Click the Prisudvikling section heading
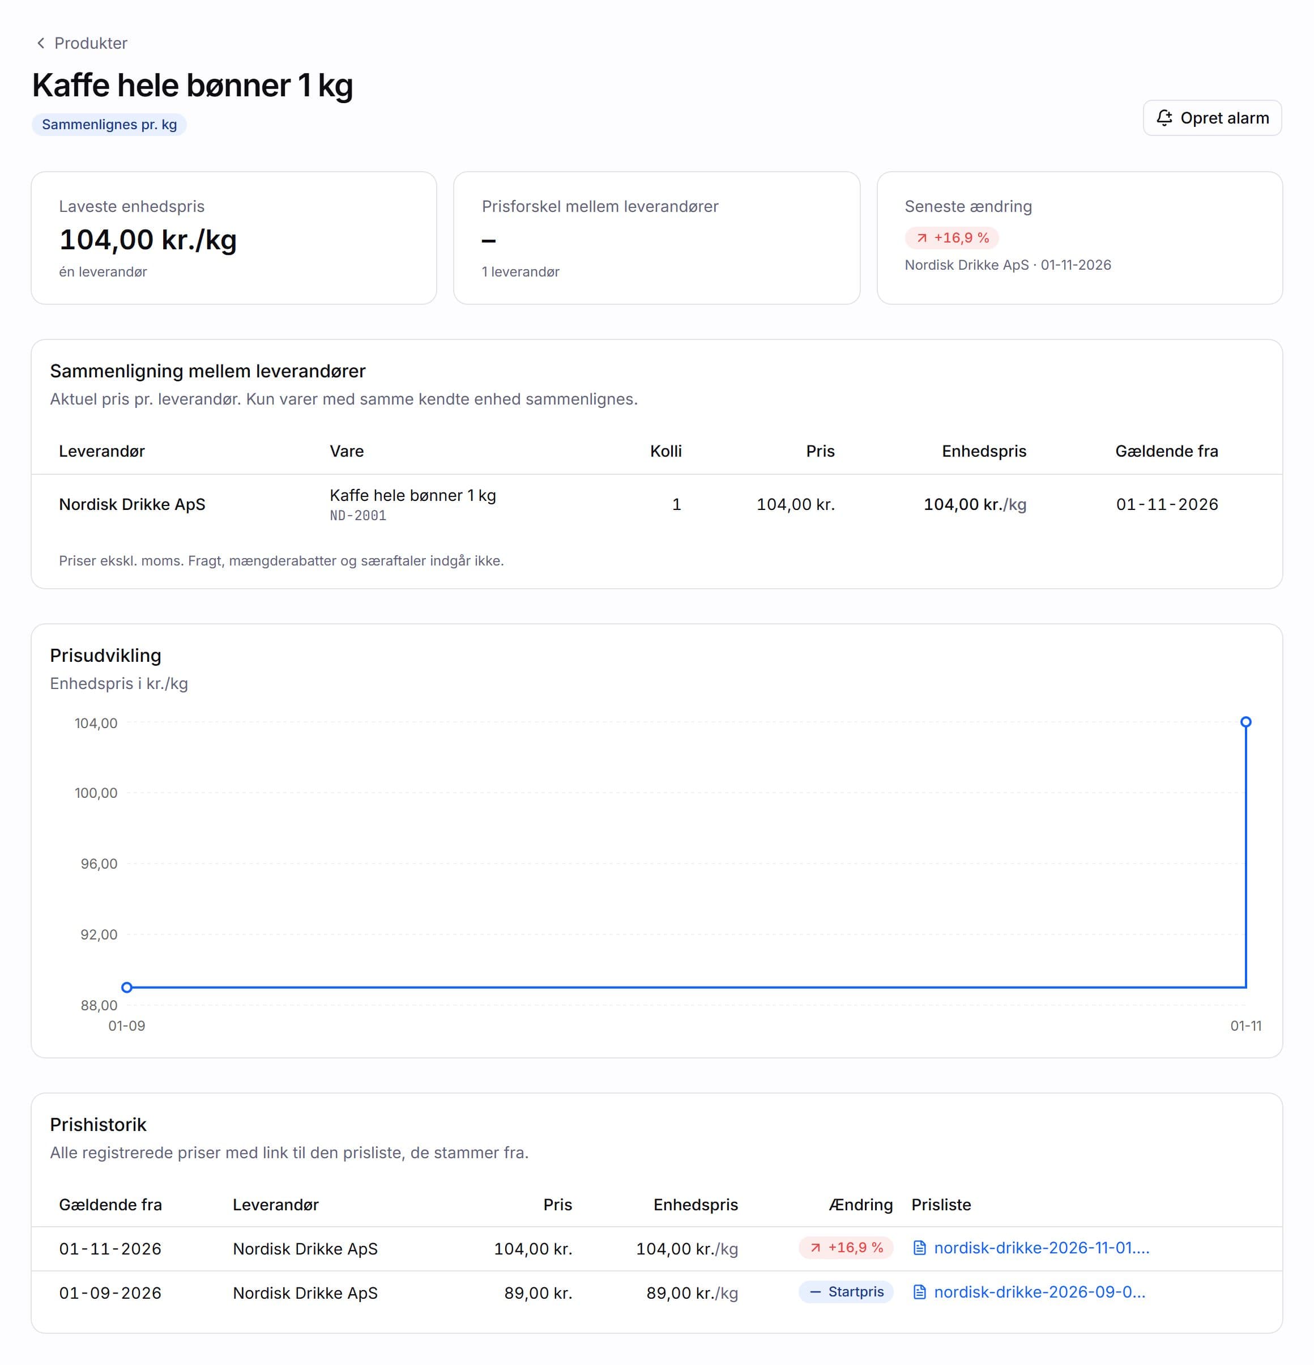Screen dimensions: 1314x1365 click(x=105, y=656)
